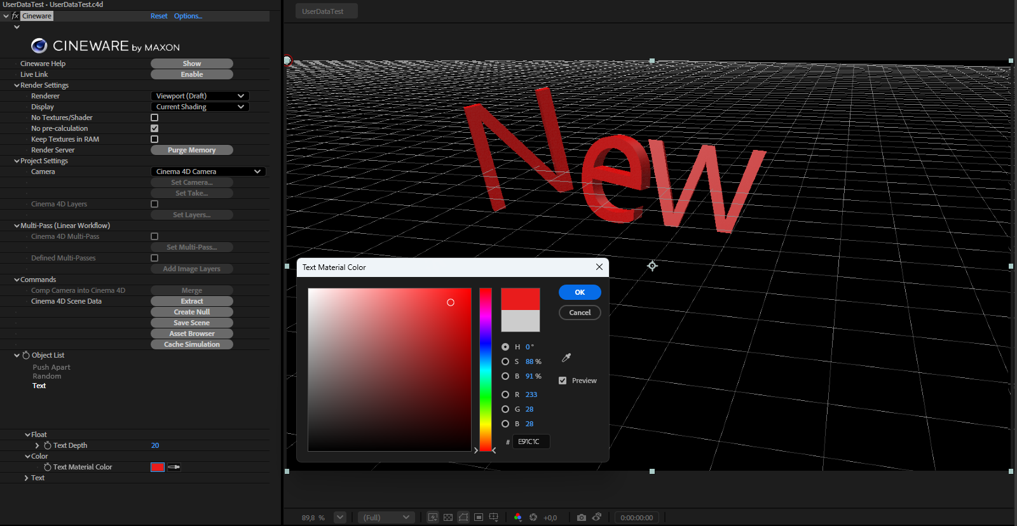The image size is (1017, 526).
Task: Click the Live Link Enable button
Action: (x=192, y=74)
